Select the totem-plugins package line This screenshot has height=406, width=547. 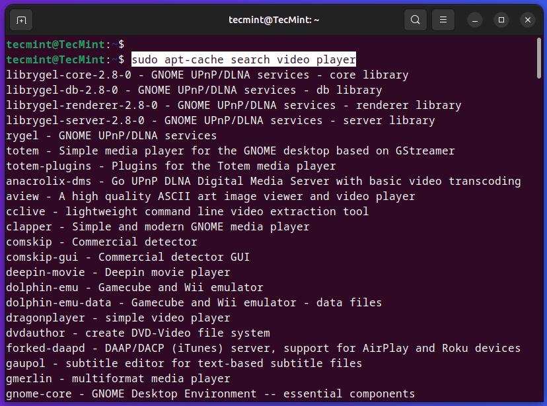170,166
